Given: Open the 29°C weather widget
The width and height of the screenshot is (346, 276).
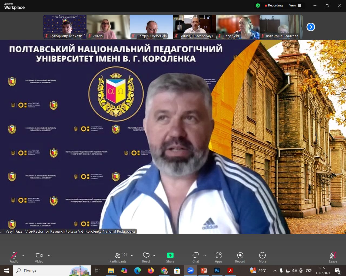Looking at the screenshot, I should click(x=258, y=271).
